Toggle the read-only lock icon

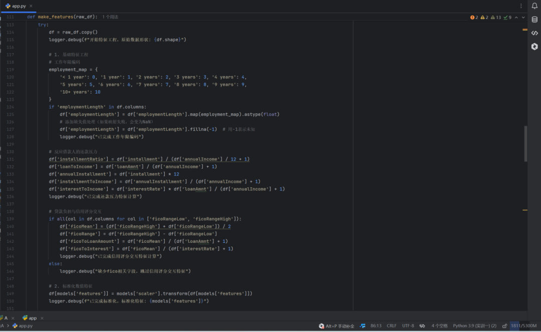click(503, 326)
